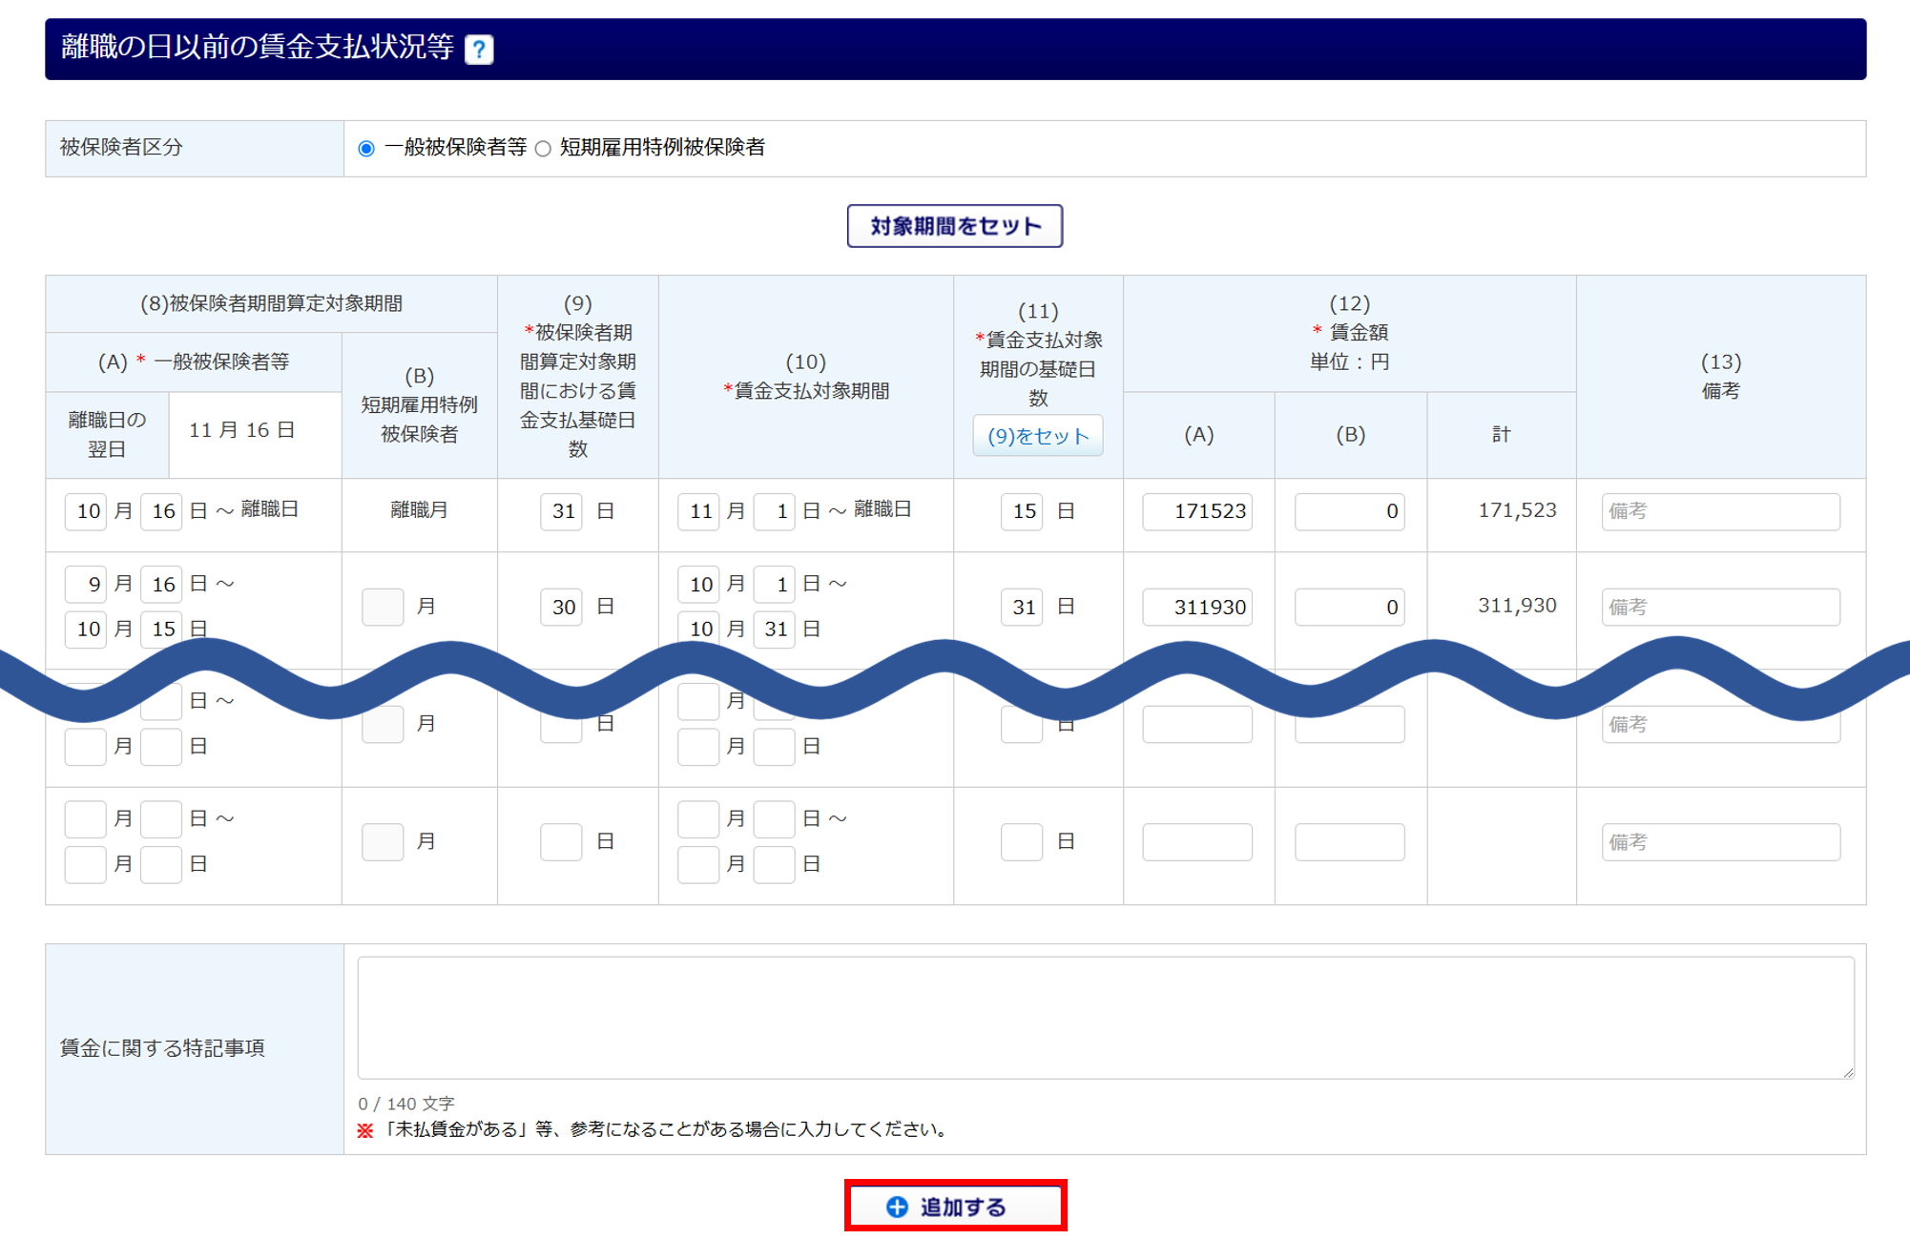
Task: Select 一般被保険者等 radio button
Action: 366,148
